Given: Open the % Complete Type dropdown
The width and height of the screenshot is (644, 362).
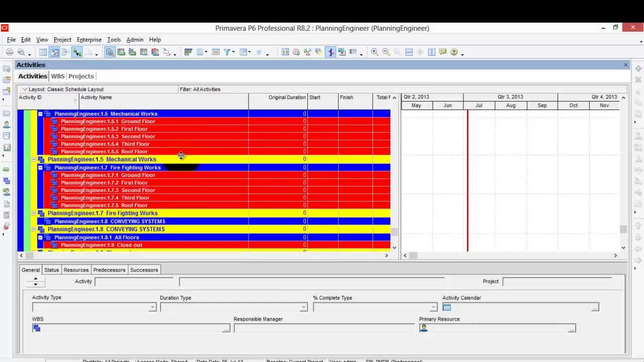Looking at the screenshot, I should 433,307.
